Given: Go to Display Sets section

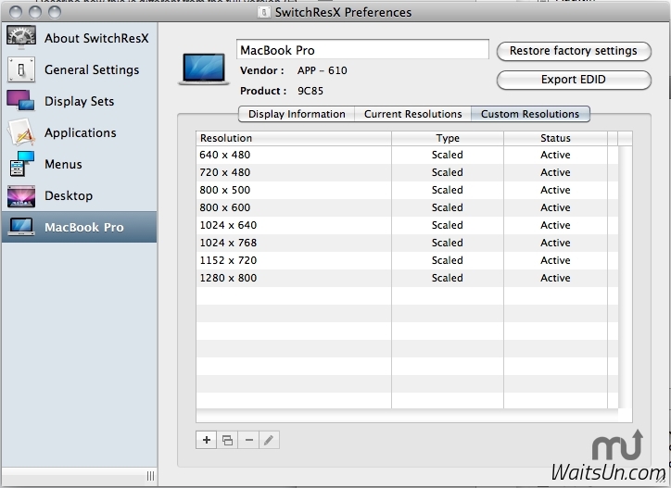Looking at the screenshot, I should (x=79, y=101).
